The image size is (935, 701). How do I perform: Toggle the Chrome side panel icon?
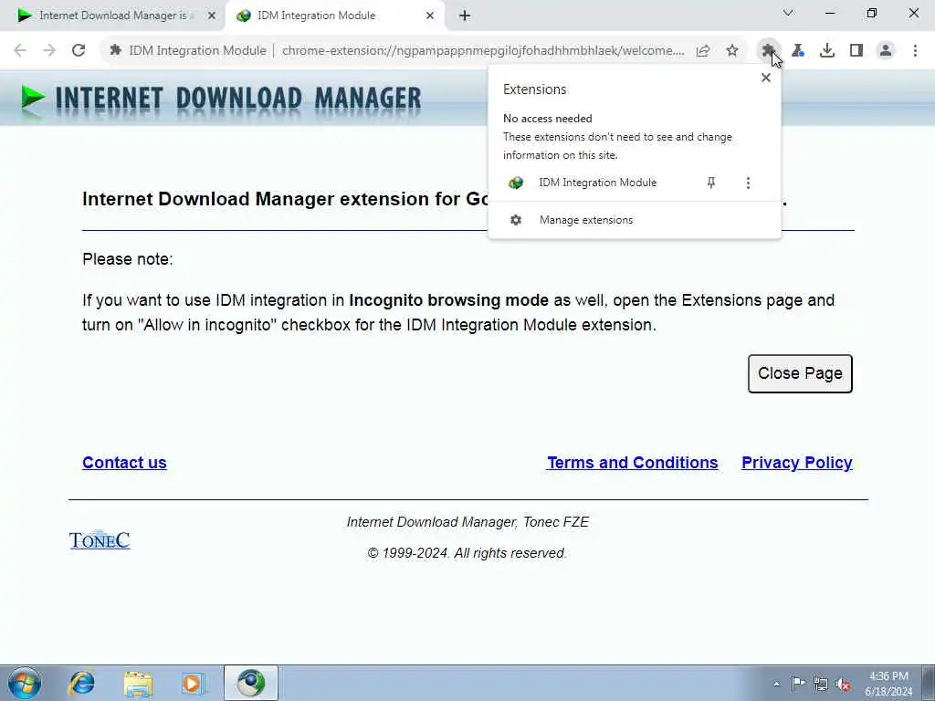(x=856, y=51)
